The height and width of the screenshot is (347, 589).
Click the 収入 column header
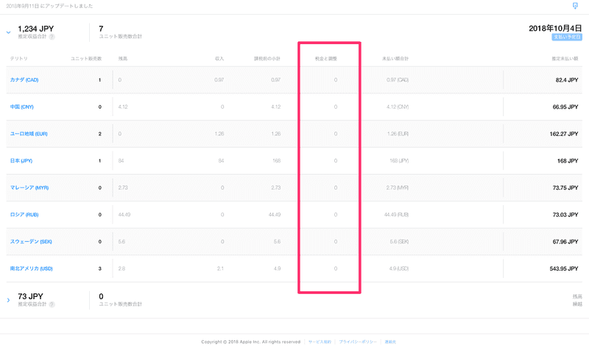tap(219, 59)
